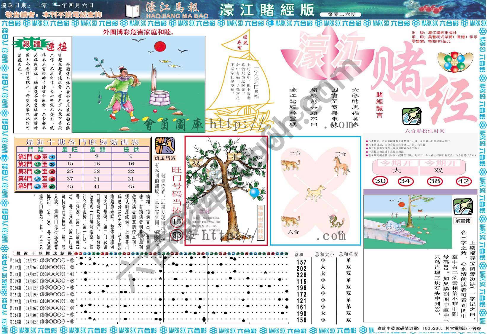Click the red sun in the well illustration
Screen dimensions: 487x334
point(159,47)
